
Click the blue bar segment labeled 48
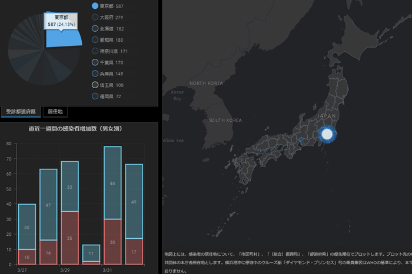[x=112, y=183]
